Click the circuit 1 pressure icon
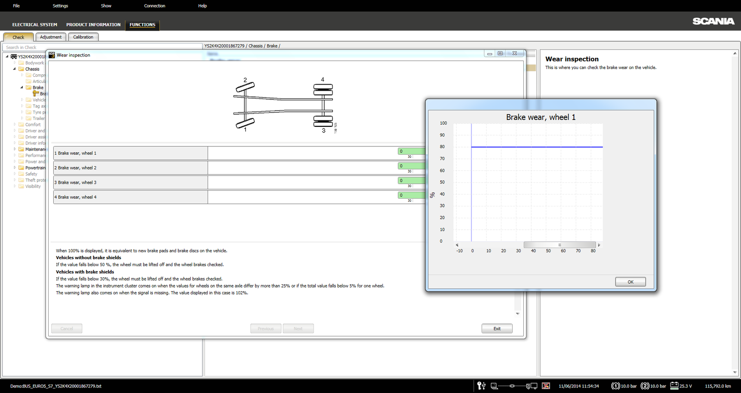Screen dimensions: 741x393 coord(615,386)
